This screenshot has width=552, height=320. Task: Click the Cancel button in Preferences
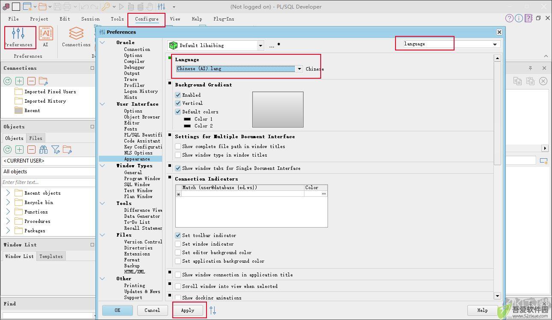pos(152,311)
